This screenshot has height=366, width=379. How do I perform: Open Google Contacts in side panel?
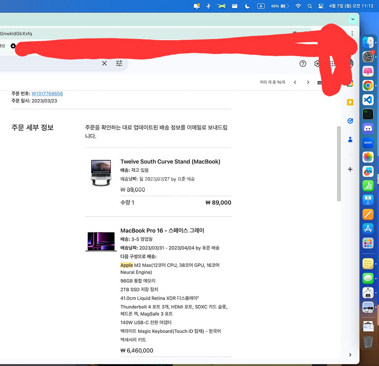pyautogui.click(x=350, y=140)
